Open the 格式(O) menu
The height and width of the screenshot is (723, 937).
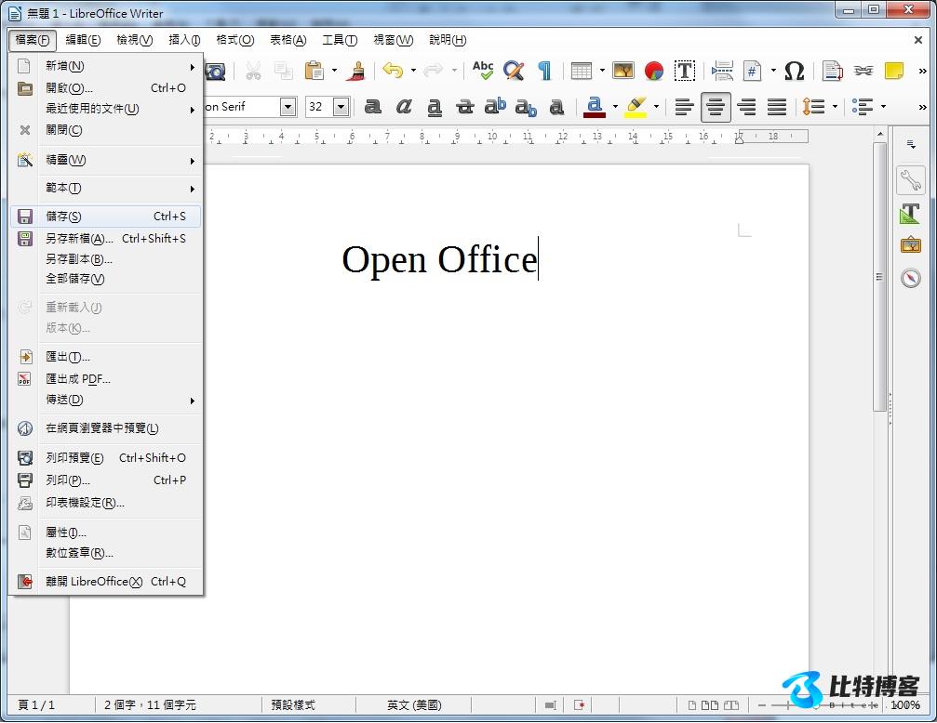[x=234, y=40]
